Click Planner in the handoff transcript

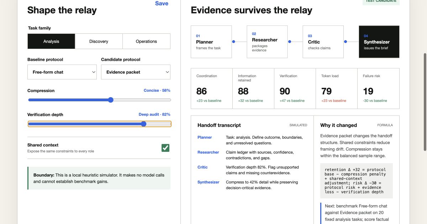coord(205,137)
